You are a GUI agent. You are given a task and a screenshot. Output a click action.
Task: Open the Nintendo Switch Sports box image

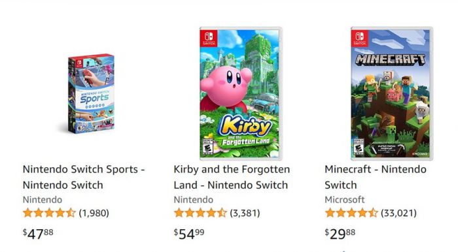(91, 93)
